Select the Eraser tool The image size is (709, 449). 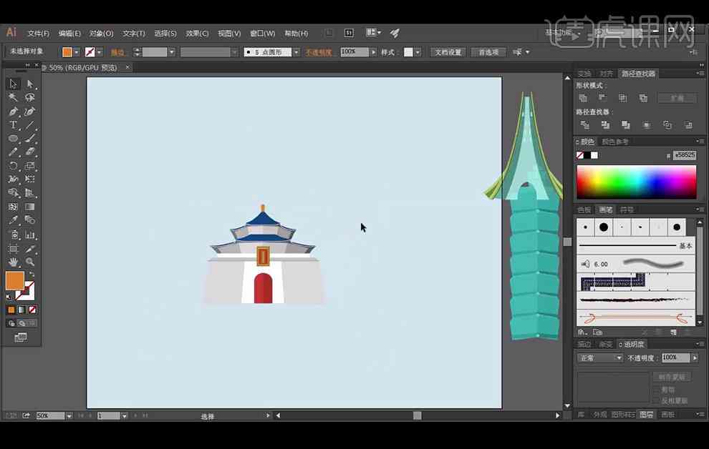[30, 152]
